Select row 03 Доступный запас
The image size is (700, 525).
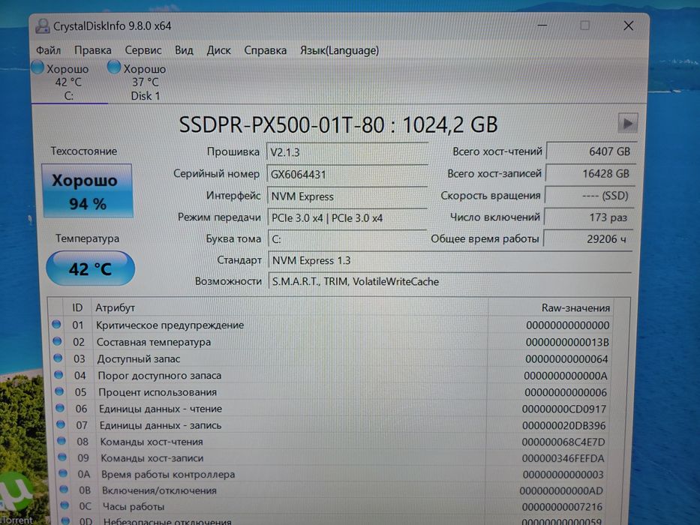tap(331, 359)
